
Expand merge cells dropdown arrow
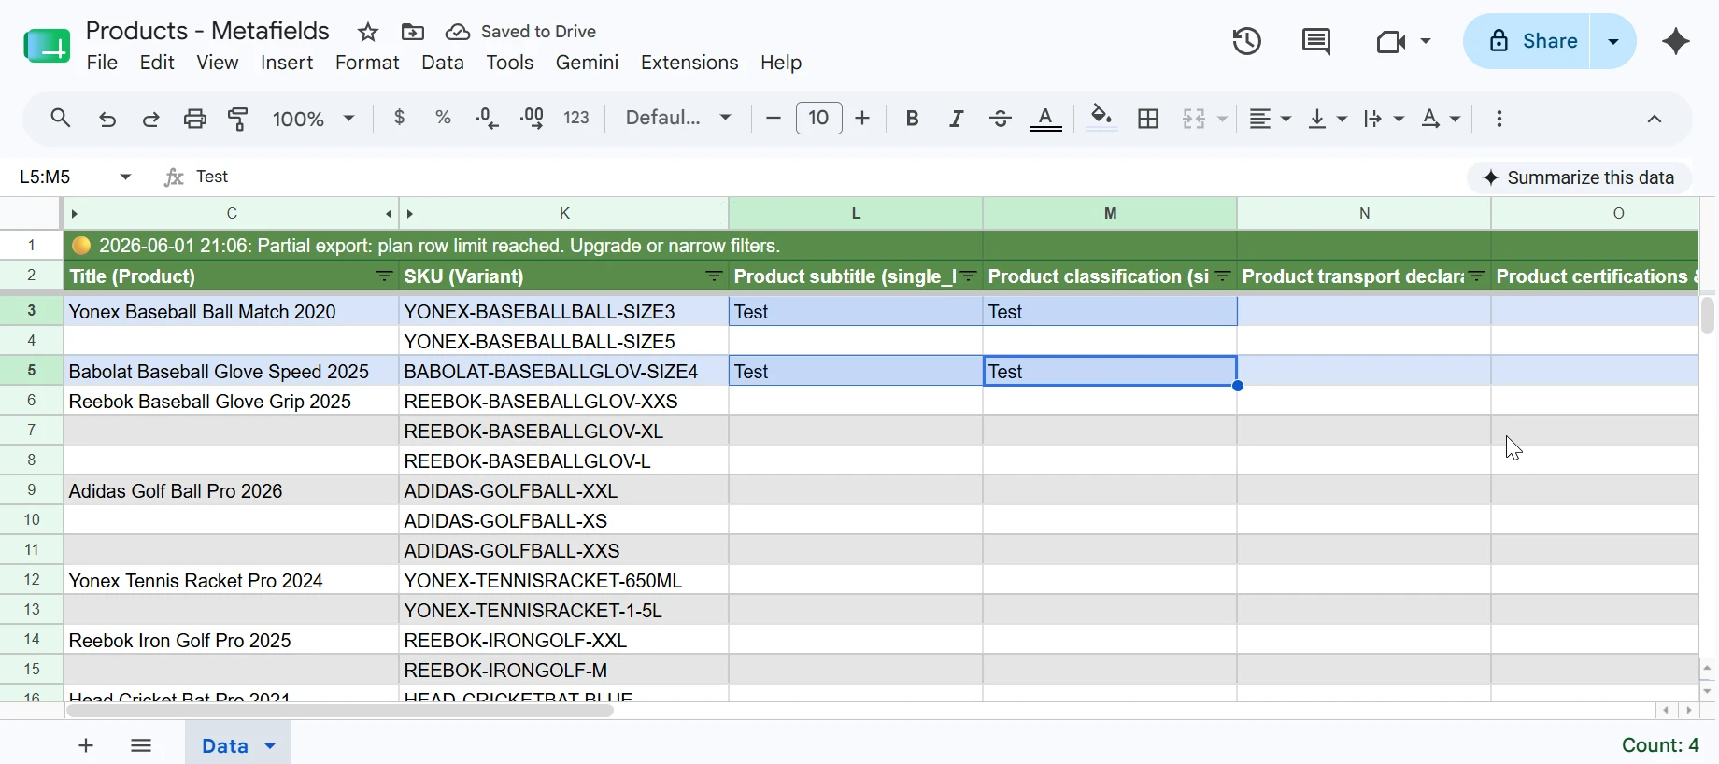point(1222,119)
